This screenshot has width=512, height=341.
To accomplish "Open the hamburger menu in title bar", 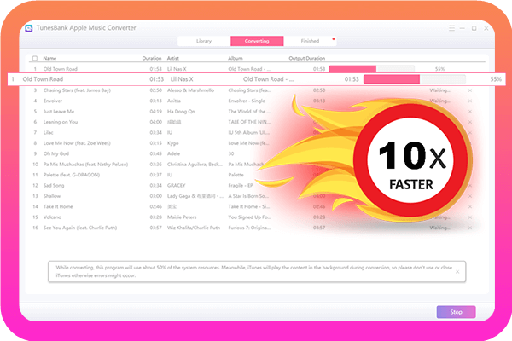I will coord(451,28).
